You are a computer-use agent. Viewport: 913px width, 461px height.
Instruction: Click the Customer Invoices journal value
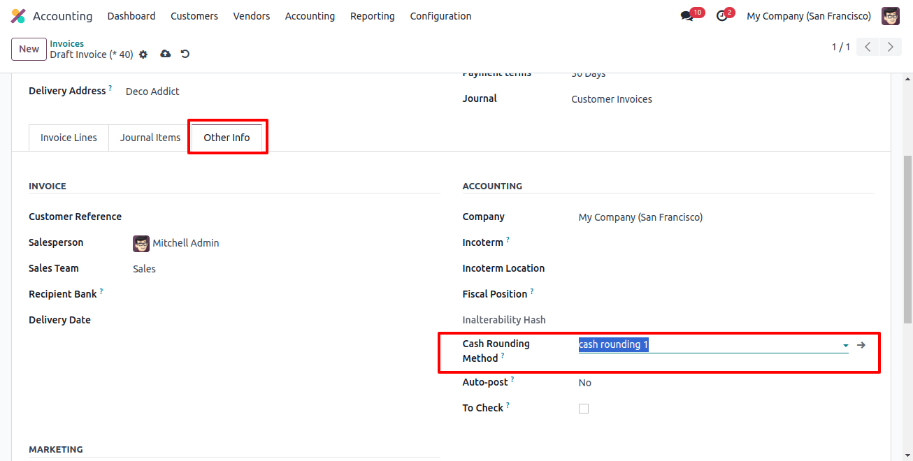[x=612, y=99]
